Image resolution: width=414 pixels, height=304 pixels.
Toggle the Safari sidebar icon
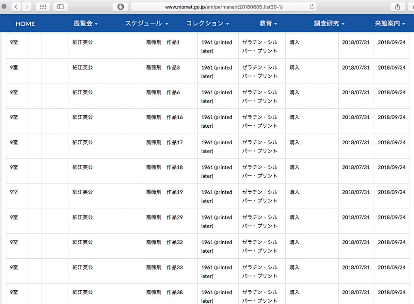(x=61, y=6)
